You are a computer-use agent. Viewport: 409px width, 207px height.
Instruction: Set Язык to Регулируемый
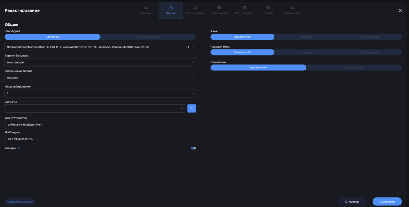tap(370, 37)
